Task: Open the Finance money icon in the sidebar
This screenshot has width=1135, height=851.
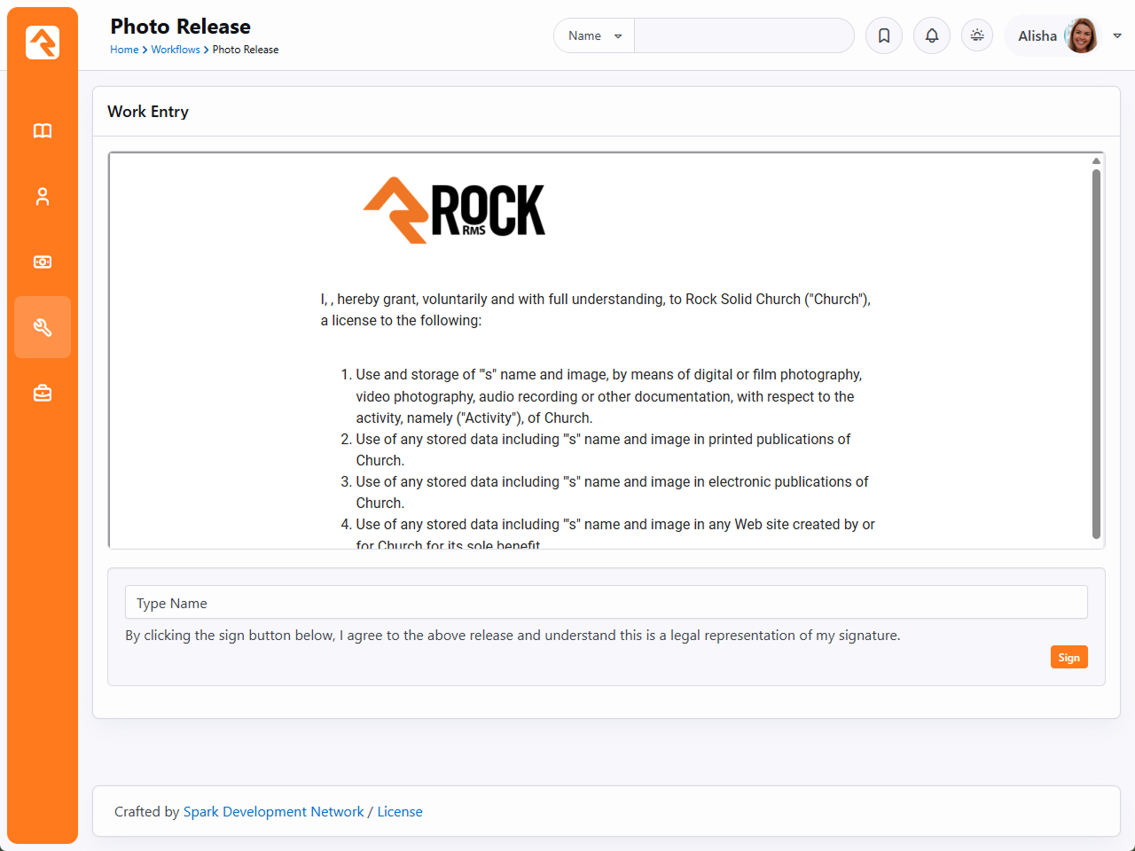Action: point(43,262)
